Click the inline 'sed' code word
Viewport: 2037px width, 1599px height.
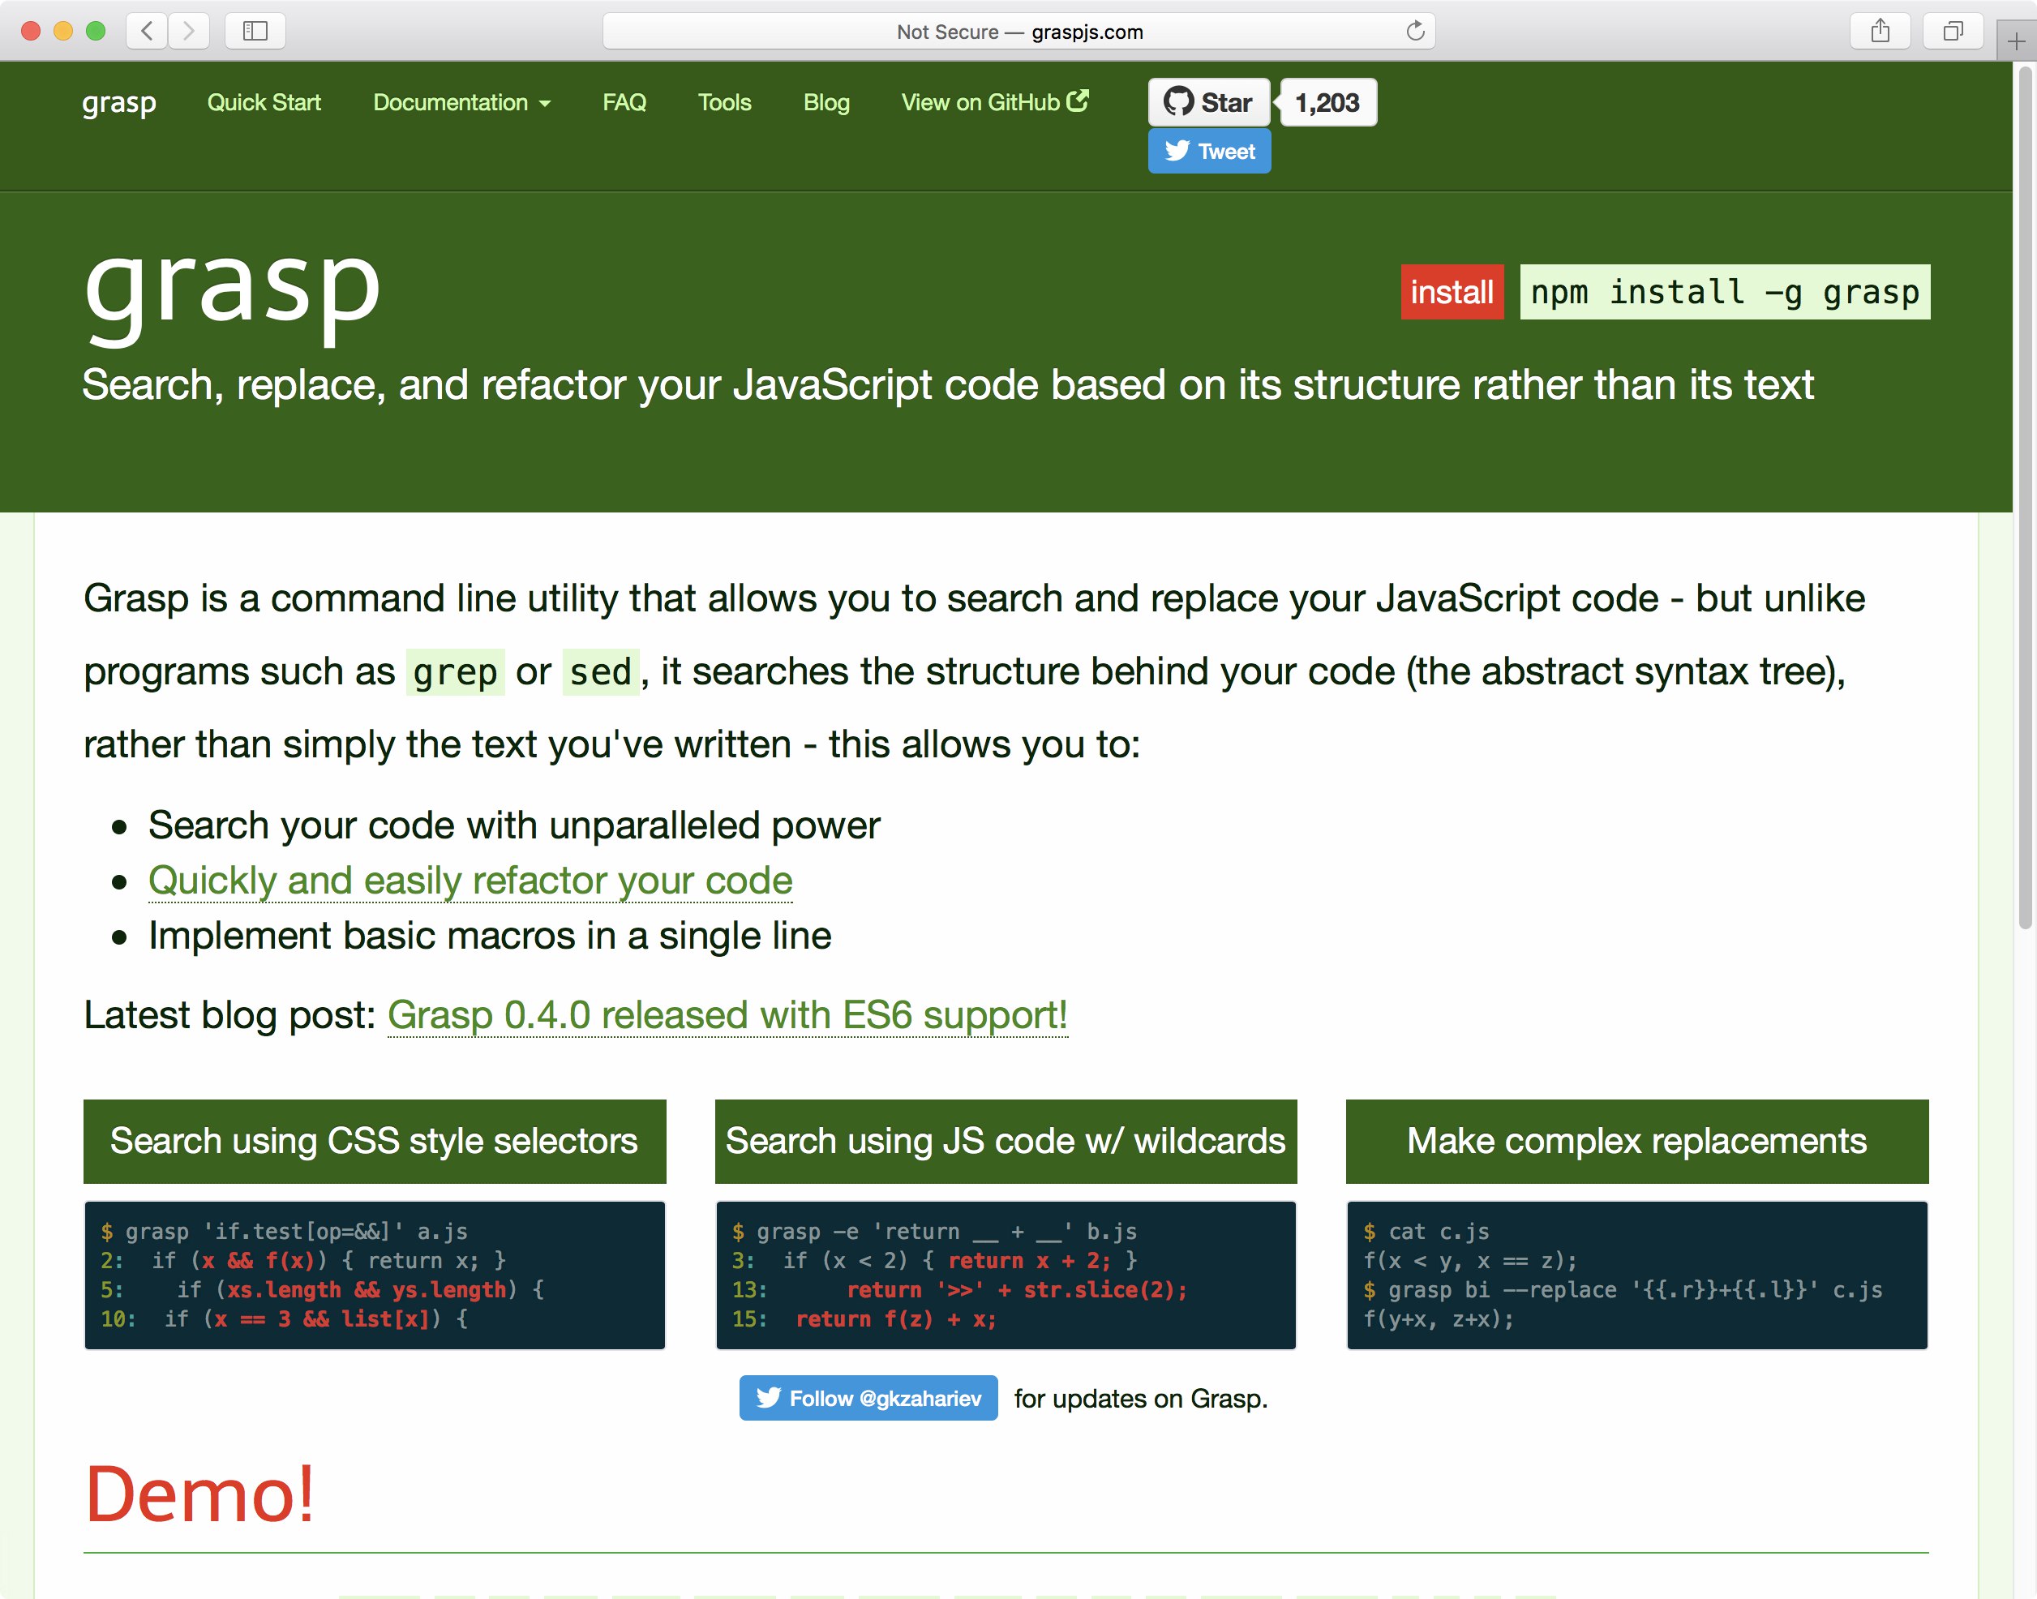coord(601,672)
